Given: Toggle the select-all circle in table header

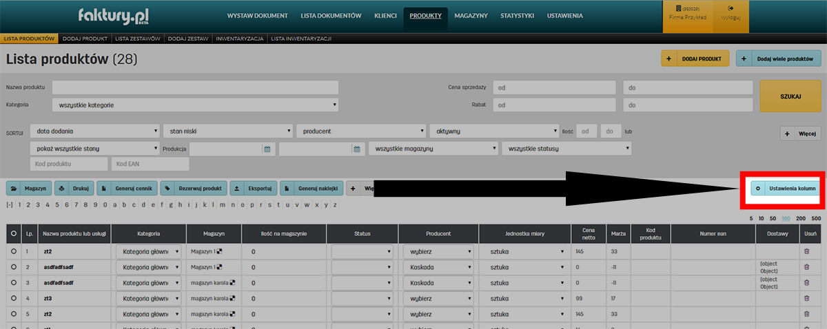Looking at the screenshot, I should click(13, 234).
